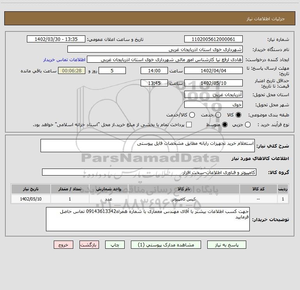Viewport: 300px width, 290px height.
Task: Click the تعداد / مقدار column header
Action: [x=70, y=189]
